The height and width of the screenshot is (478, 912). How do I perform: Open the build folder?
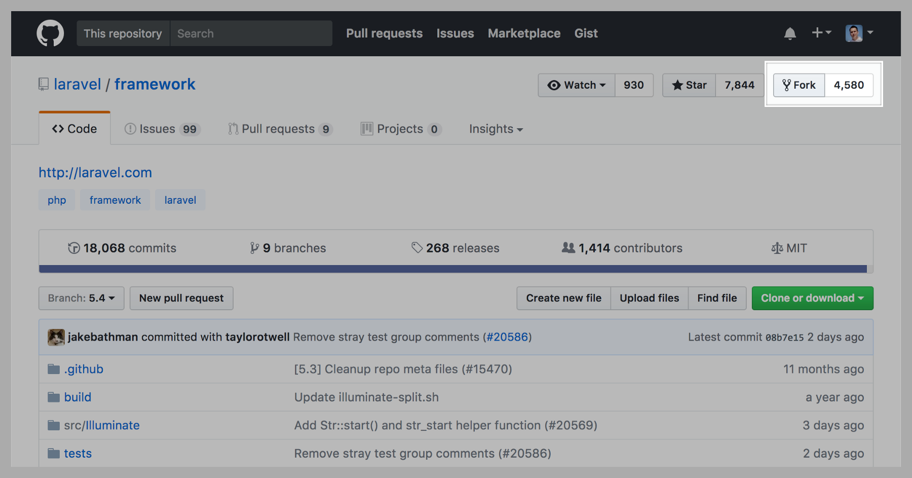tap(78, 397)
